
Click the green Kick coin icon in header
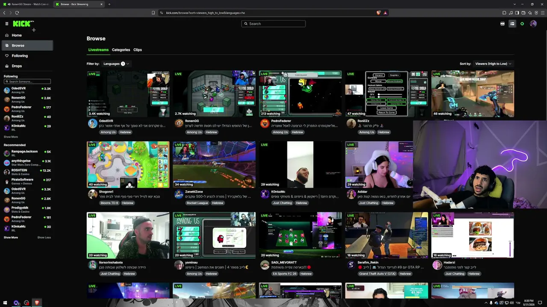(x=522, y=24)
